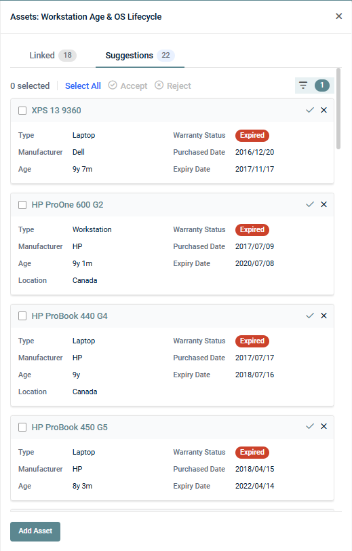Reject the XPS 13 9360 suggestion
Viewport: 352px width, 551px height.
[x=324, y=111]
